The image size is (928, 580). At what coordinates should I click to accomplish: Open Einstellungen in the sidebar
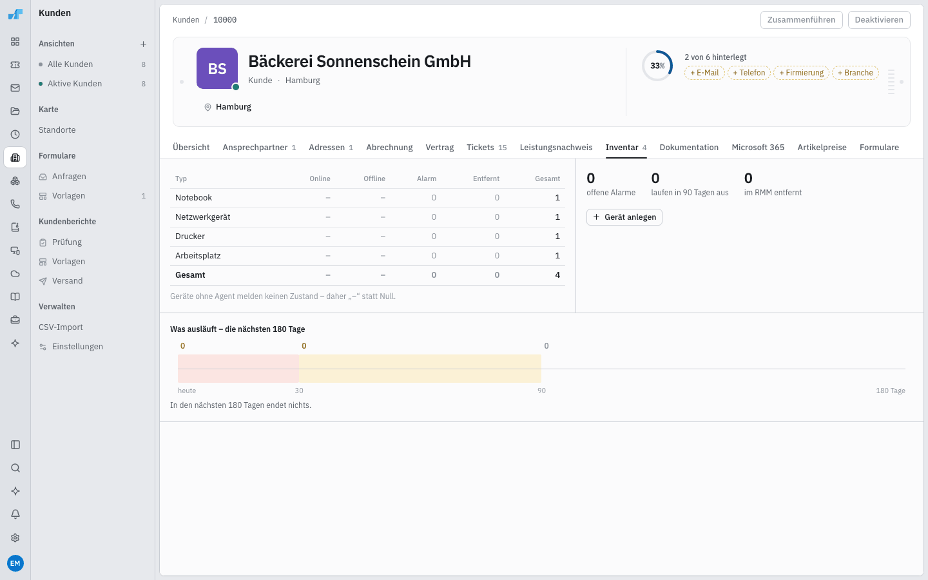tap(93, 347)
